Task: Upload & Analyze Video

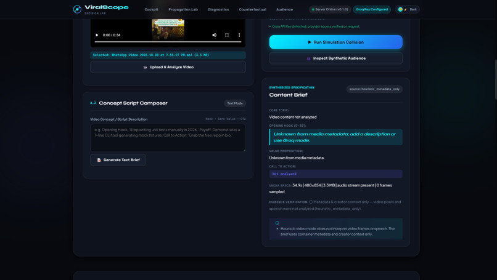Action: (168, 67)
